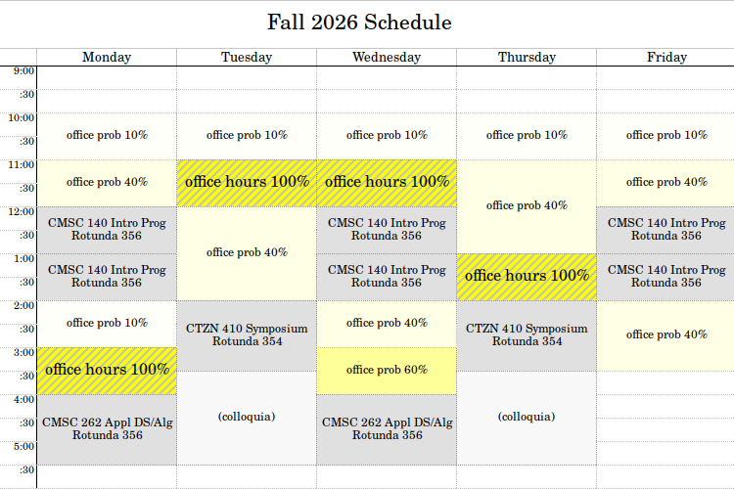Click Thursday CTZN 410 Symposium block
734x489 pixels.
527,335
